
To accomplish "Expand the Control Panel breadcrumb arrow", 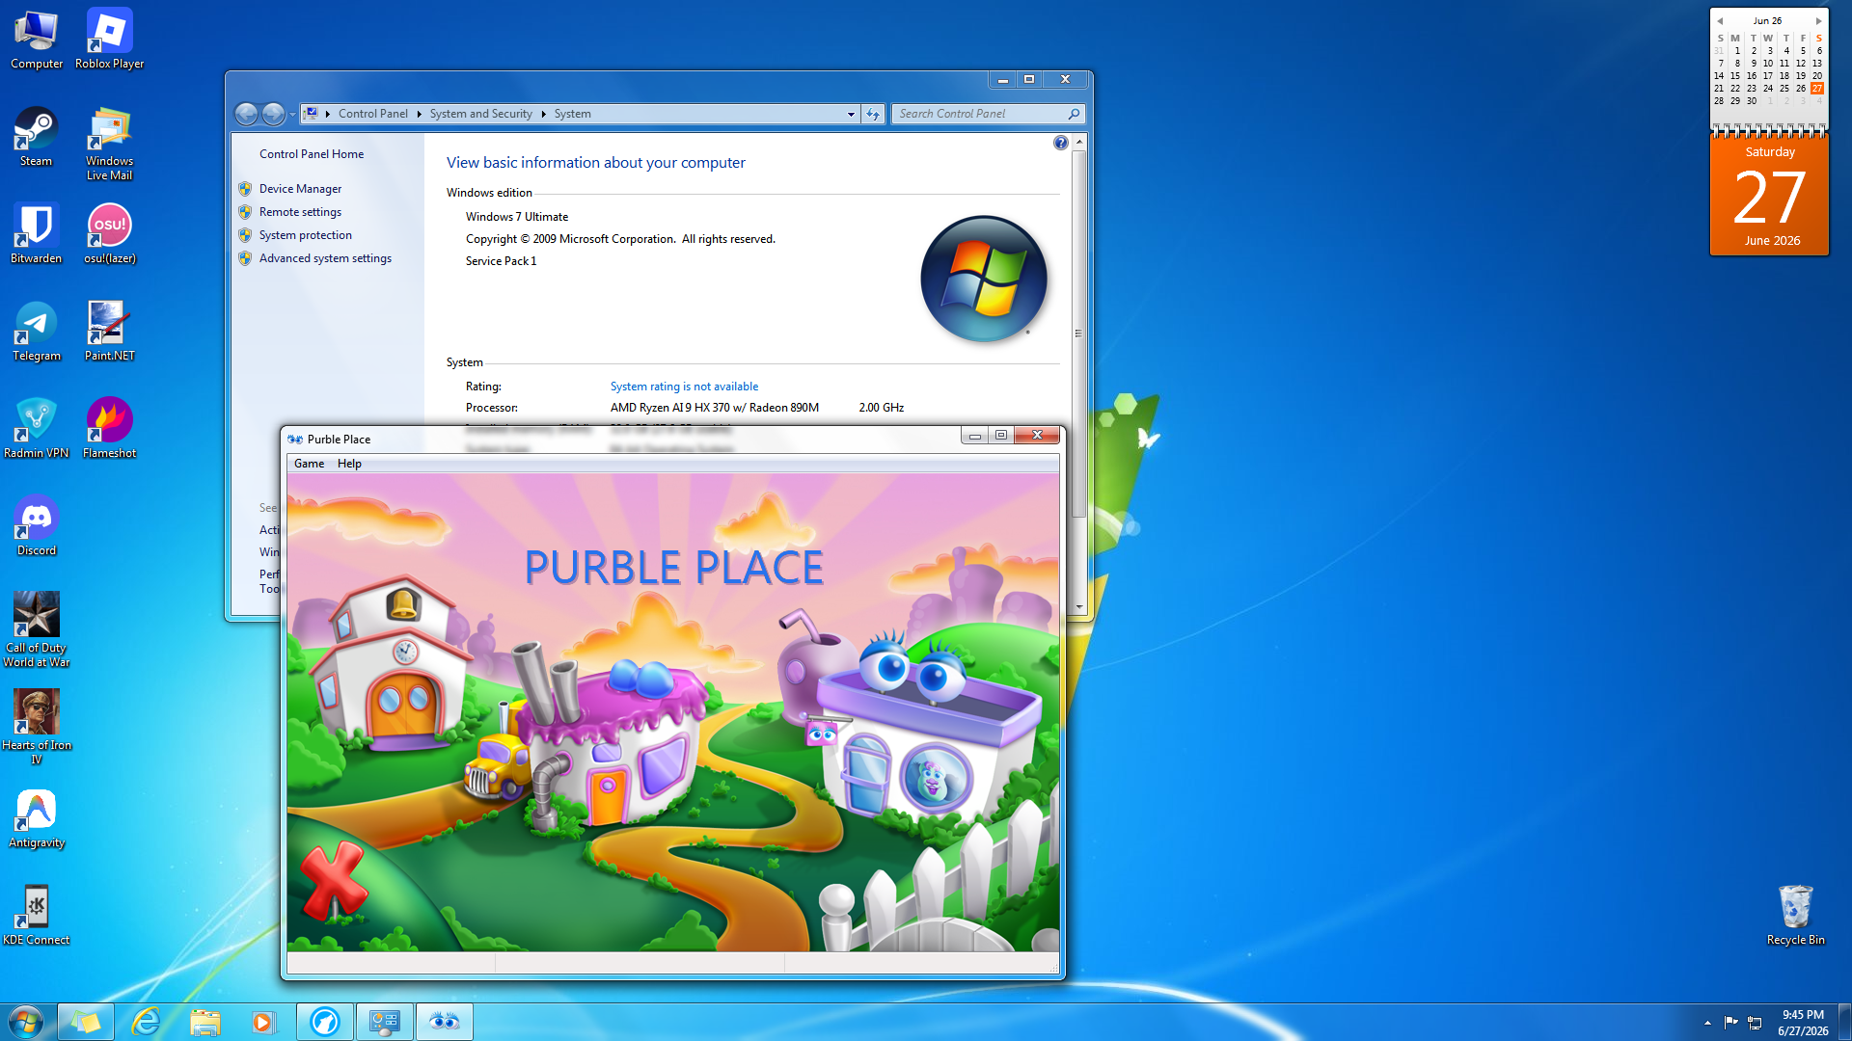I will pyautogui.click(x=419, y=114).
